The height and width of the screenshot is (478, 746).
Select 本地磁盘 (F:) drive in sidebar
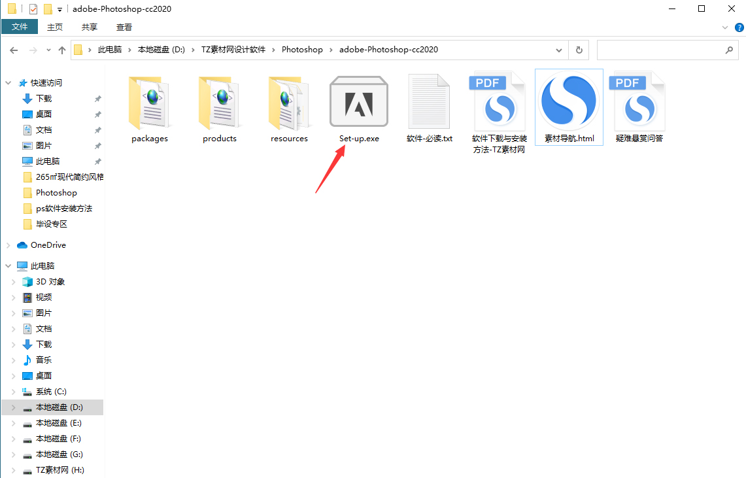[x=52, y=439]
